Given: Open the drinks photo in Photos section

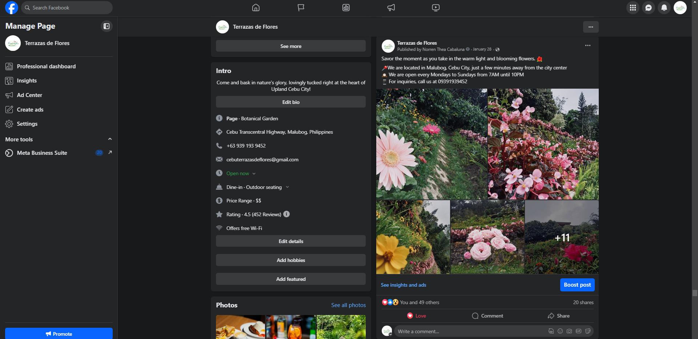Looking at the screenshot, I should (x=291, y=327).
